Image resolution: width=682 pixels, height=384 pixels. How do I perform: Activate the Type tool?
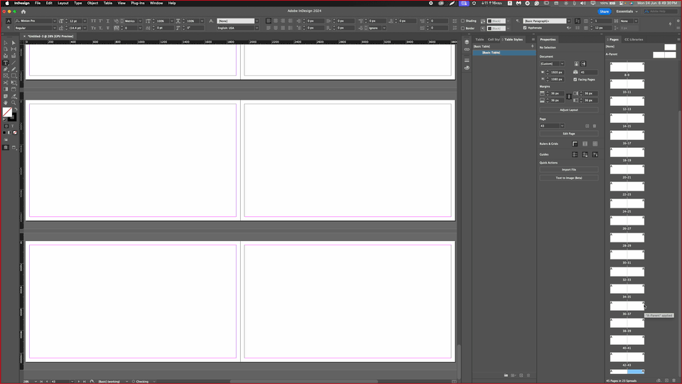point(6,63)
